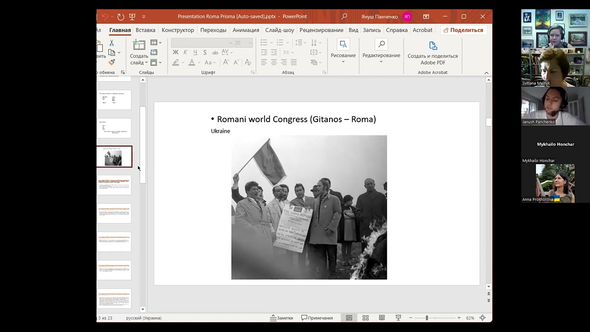This screenshot has height=332, width=590.
Task: Click Создать и поделиться Adobe PDF
Action: [x=433, y=53]
